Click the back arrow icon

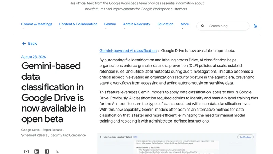[x=24, y=44]
